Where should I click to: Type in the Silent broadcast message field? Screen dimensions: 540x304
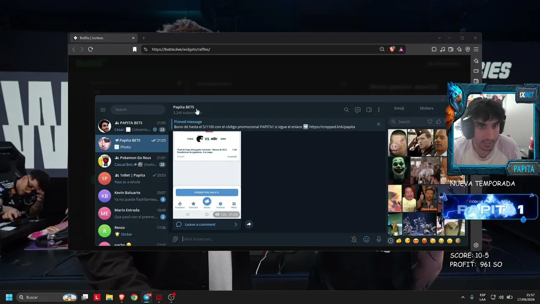click(265, 239)
